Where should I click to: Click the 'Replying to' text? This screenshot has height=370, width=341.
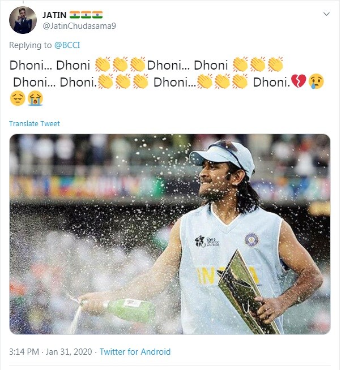[30, 45]
